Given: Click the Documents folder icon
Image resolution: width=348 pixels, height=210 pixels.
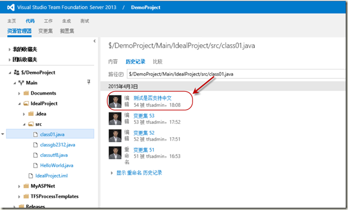Looking at the screenshot, I should (x=26, y=93).
